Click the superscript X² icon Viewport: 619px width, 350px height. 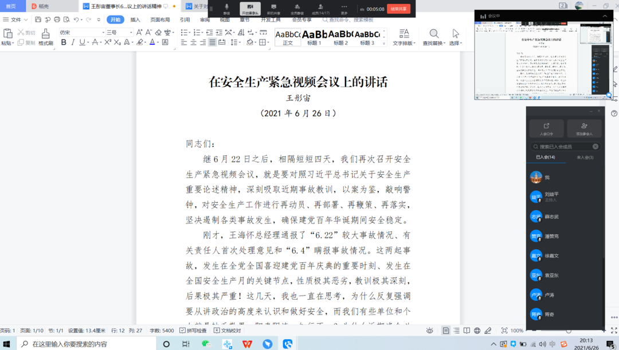[x=107, y=42]
